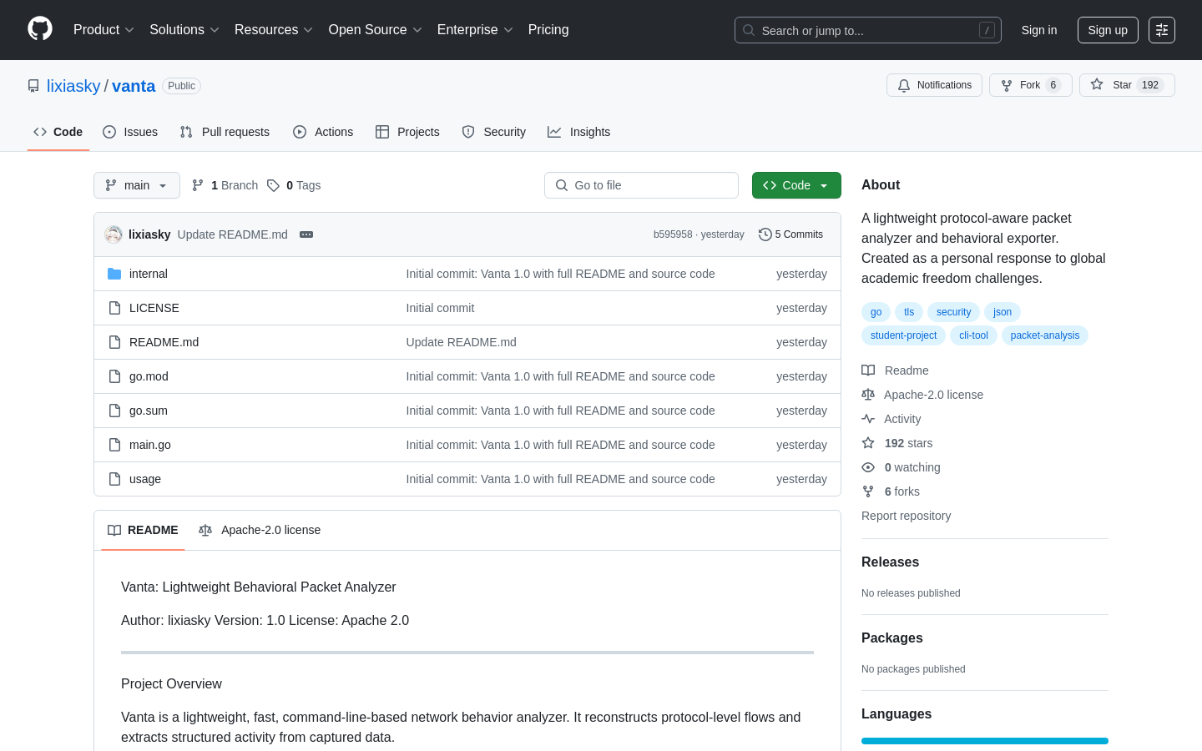The image size is (1202, 751).
Task: Fork the vanta repository
Action: point(1030,85)
